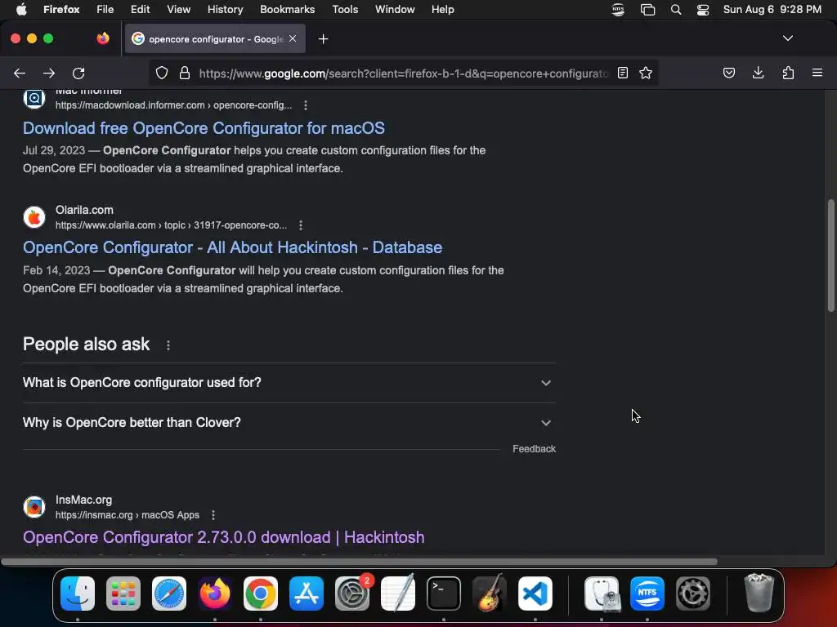The width and height of the screenshot is (837, 627).
Task: Click the Olarila.com site name
Action: (84, 210)
